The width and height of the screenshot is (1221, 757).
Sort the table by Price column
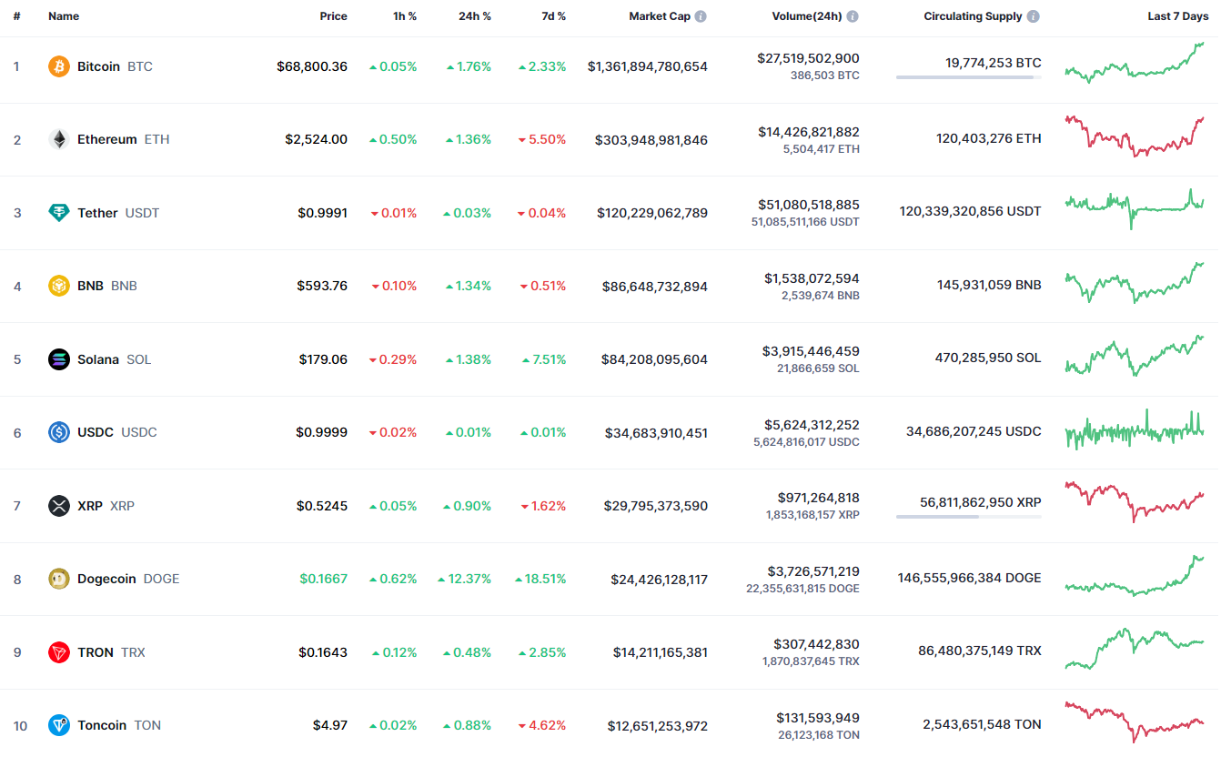(333, 16)
